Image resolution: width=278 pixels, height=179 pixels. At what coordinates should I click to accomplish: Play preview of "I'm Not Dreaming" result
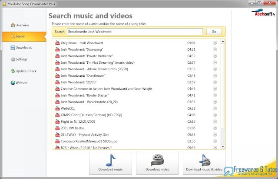[215, 62]
